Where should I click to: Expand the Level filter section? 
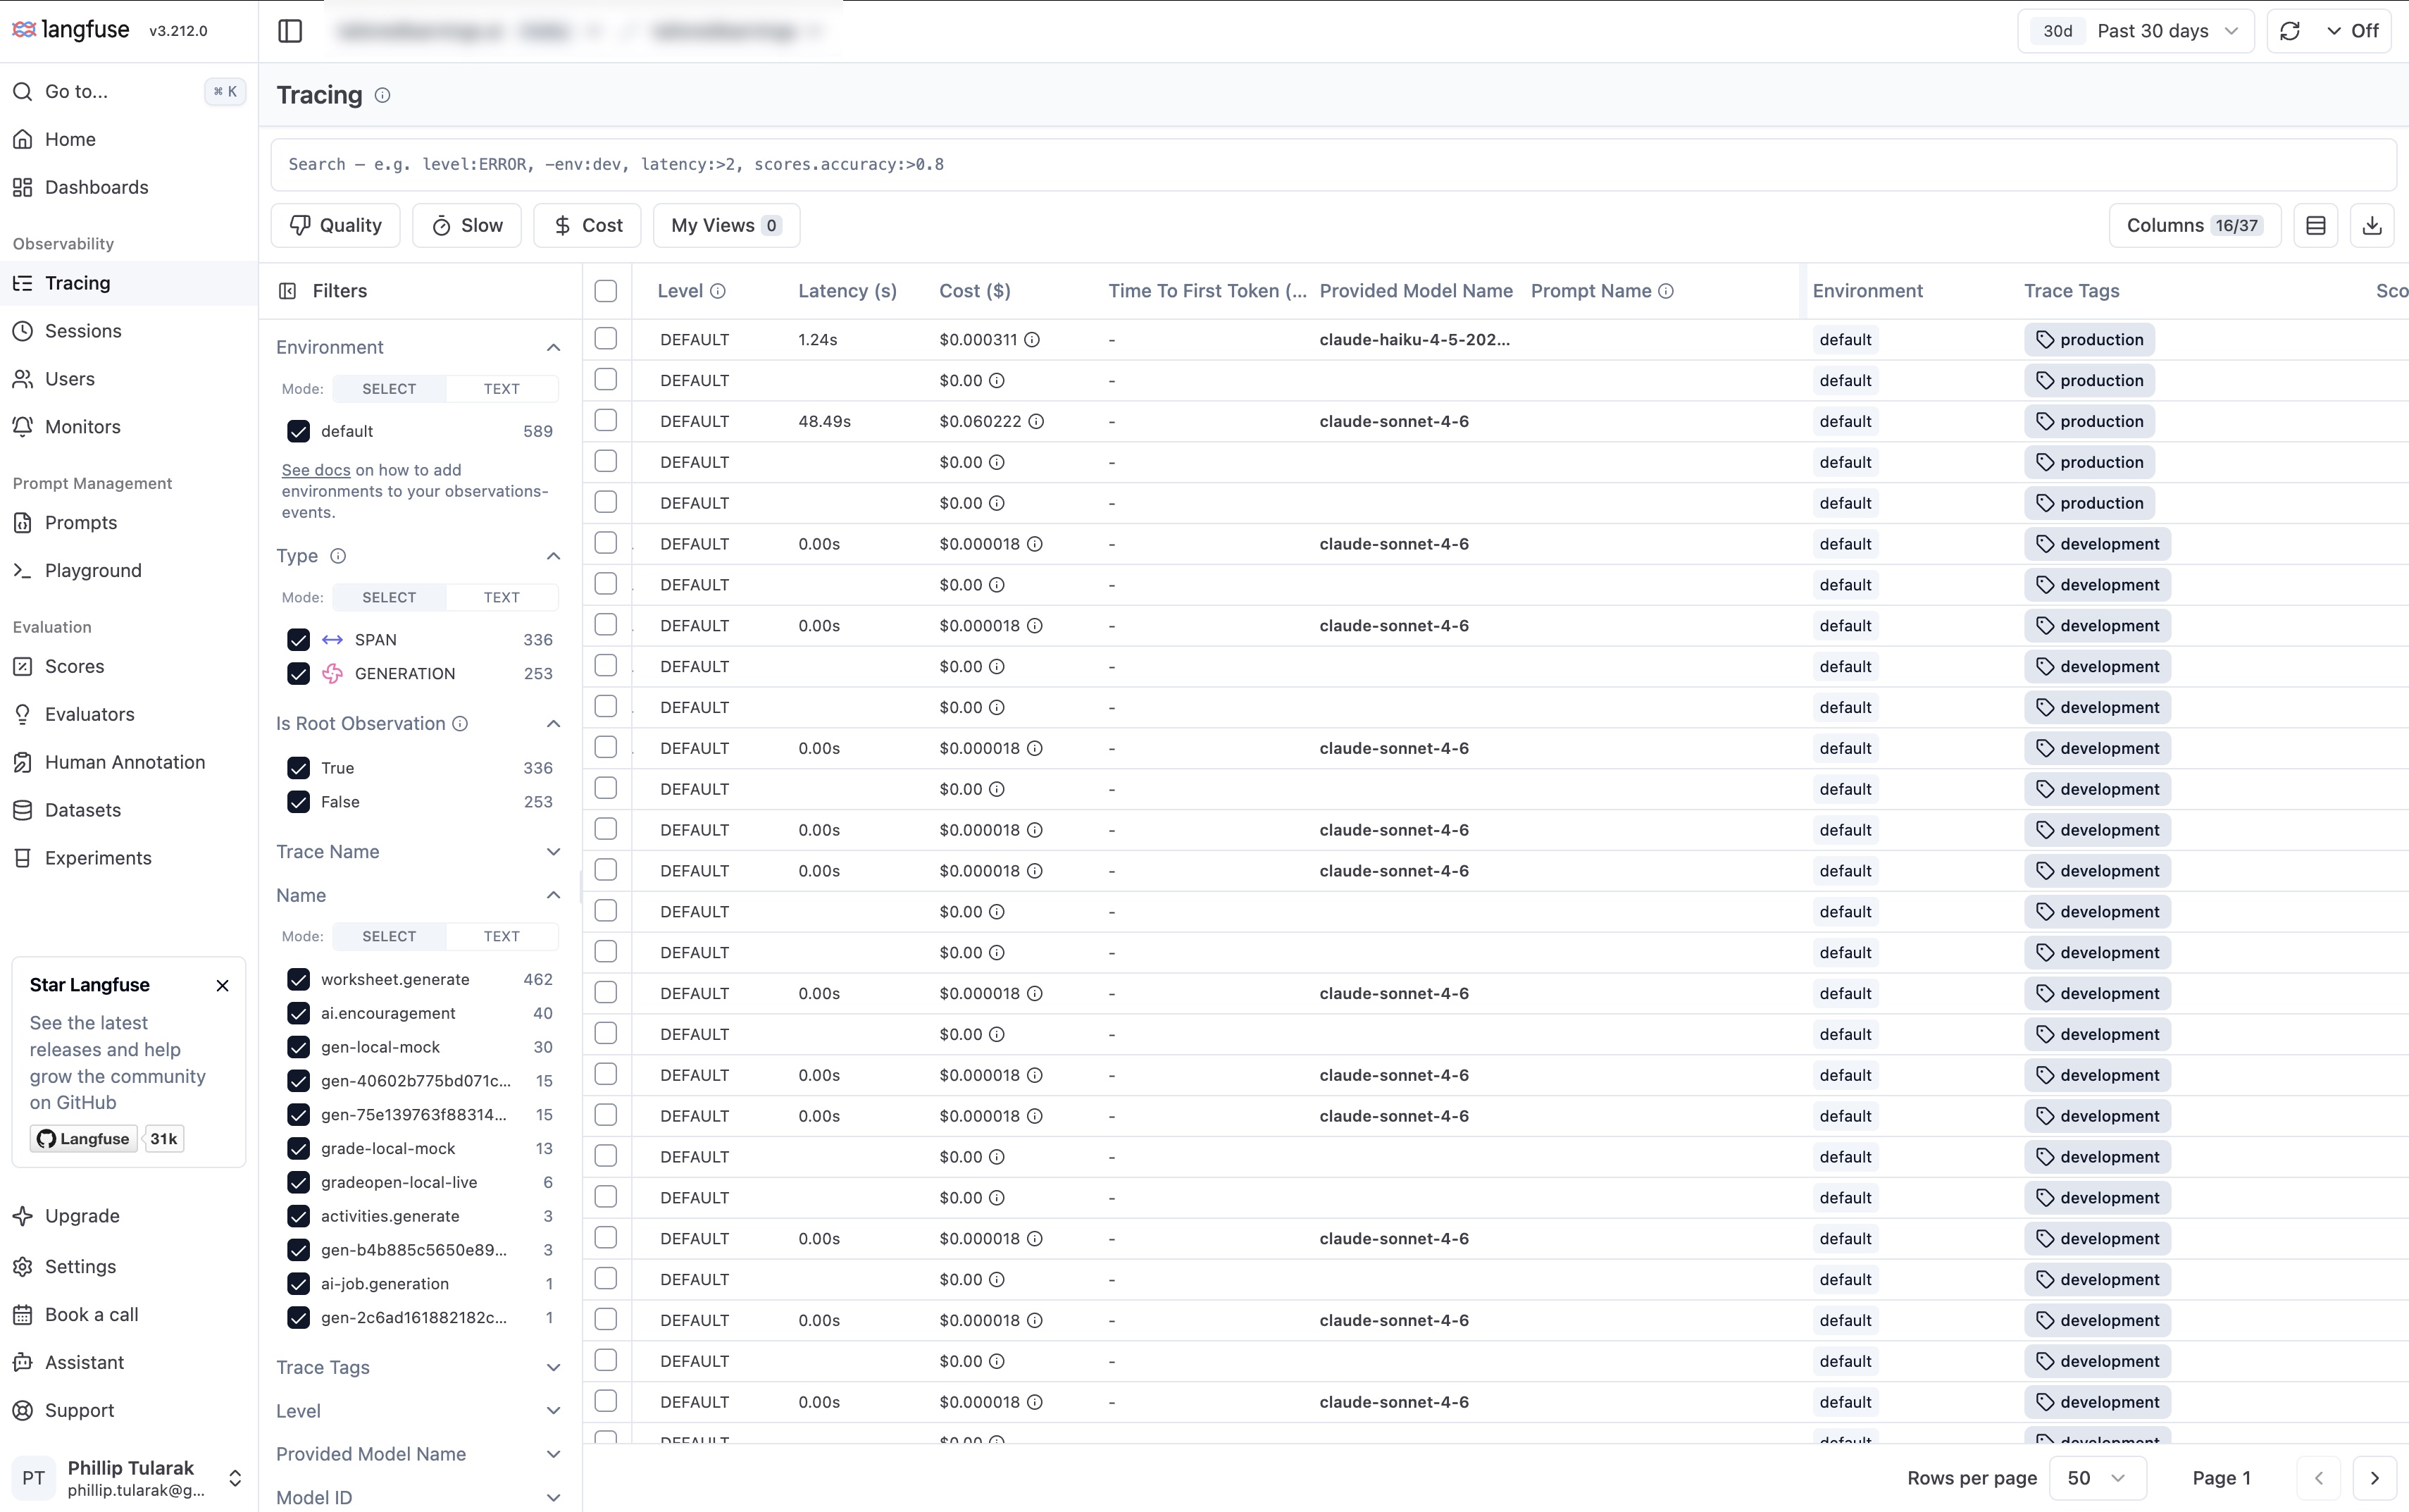click(553, 1411)
